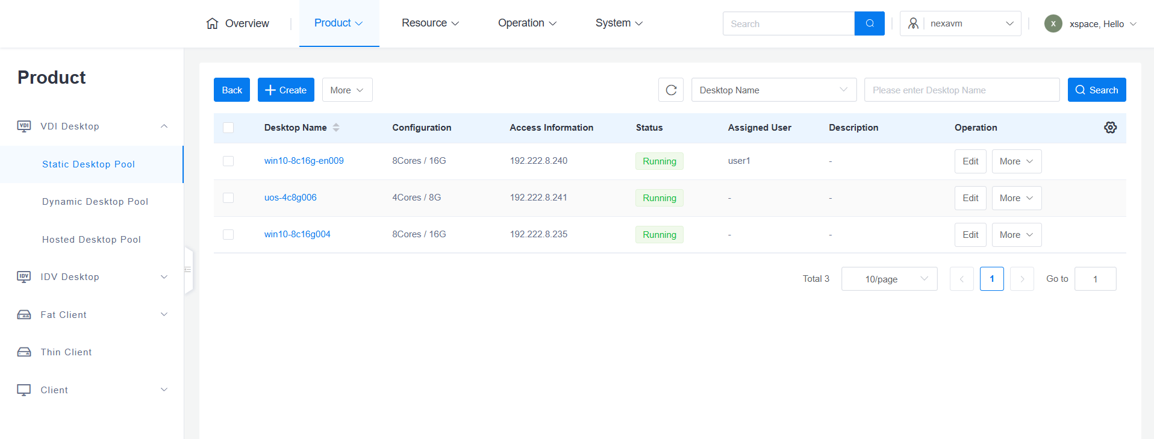Click the Please enter Desktop Name field
The width and height of the screenshot is (1154, 439).
(961, 90)
